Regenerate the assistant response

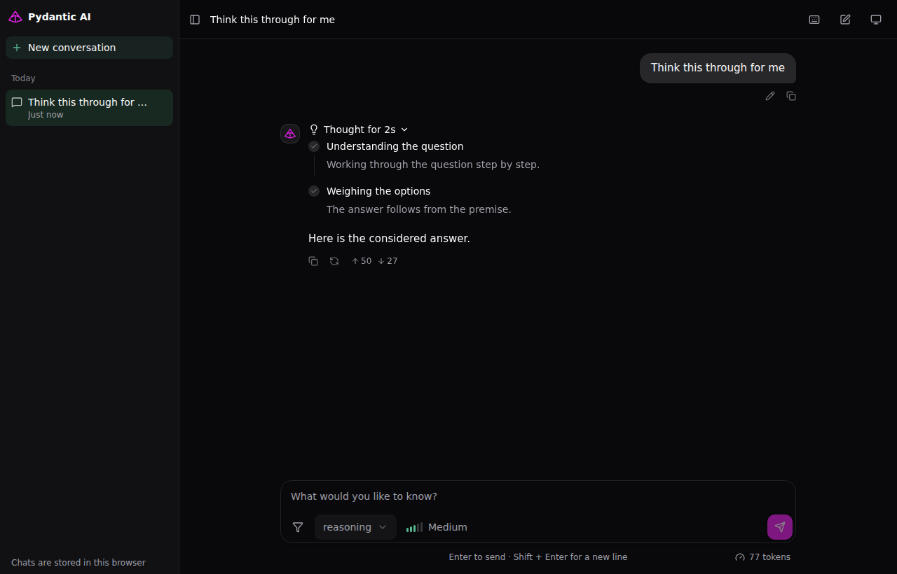(x=334, y=261)
